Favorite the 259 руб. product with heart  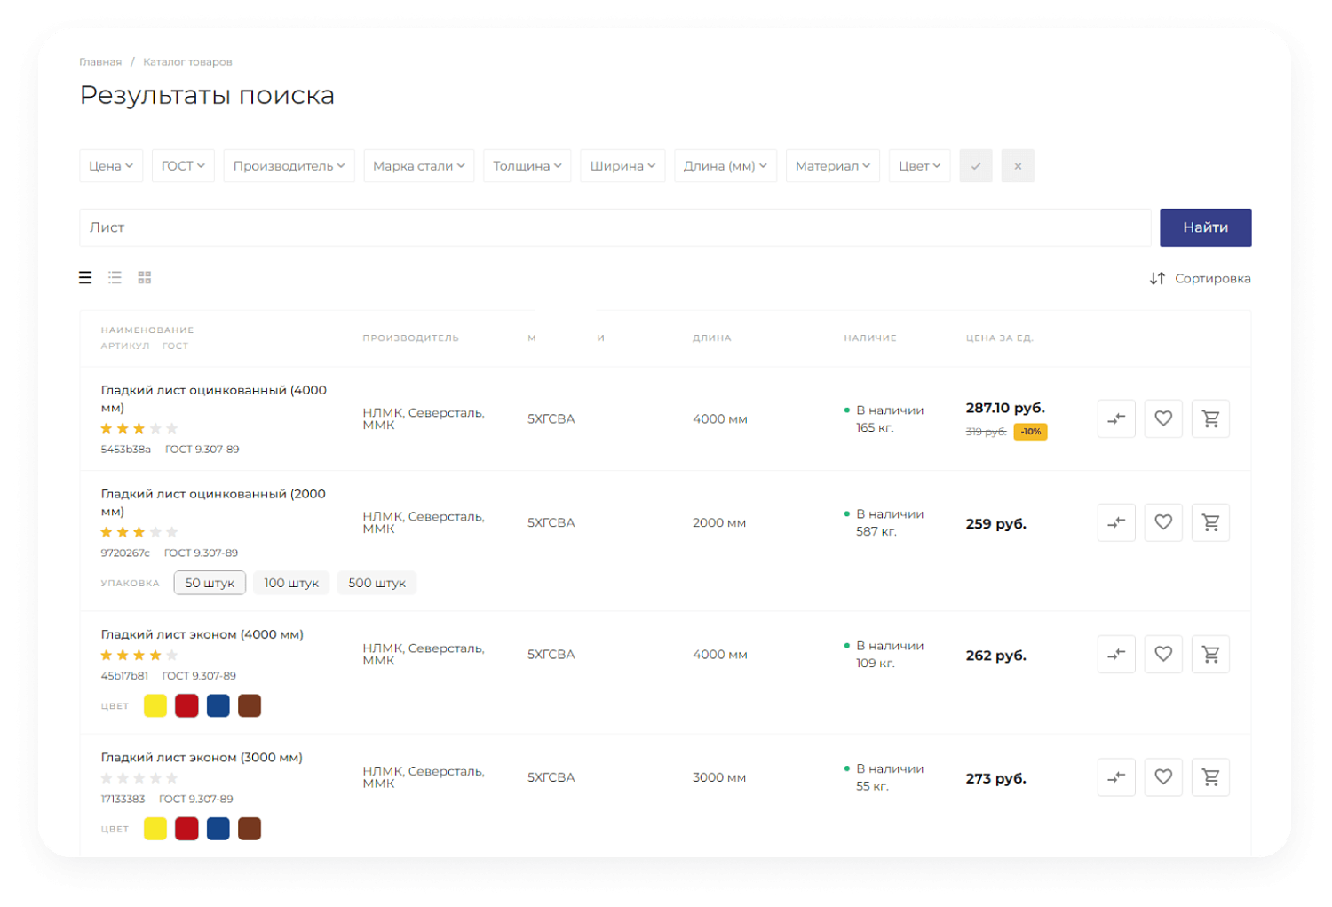1163,522
